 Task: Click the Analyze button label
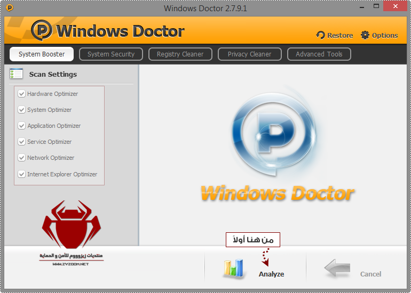click(271, 274)
